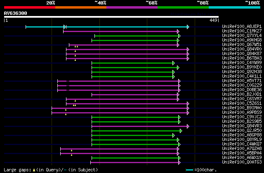Click the UniRef100_B6TBA3 label
The image size is (264, 173).
(242, 58)
